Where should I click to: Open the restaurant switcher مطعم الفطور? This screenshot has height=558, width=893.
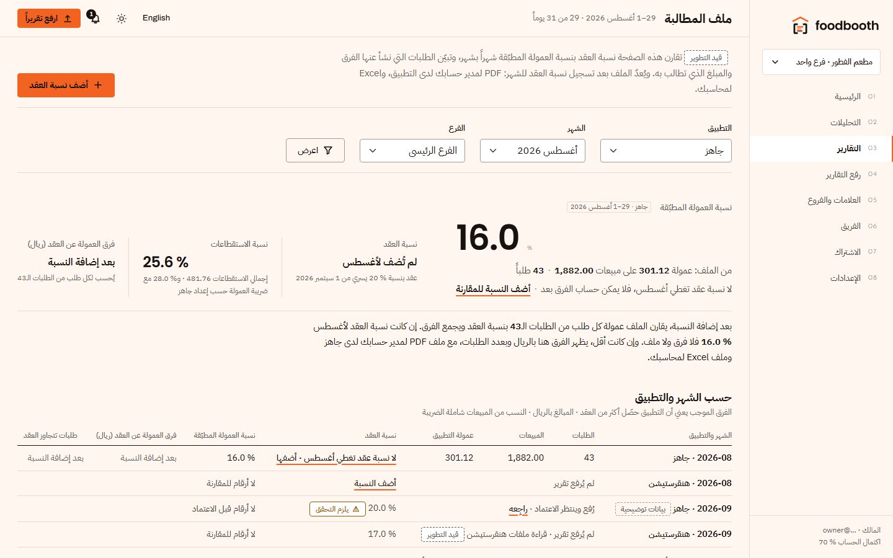[x=821, y=62]
